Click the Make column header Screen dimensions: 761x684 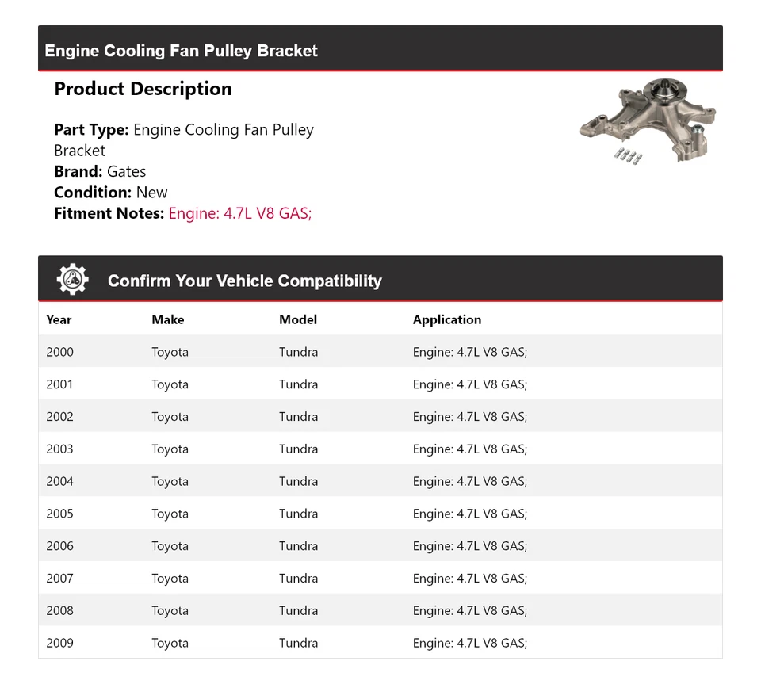(x=167, y=319)
